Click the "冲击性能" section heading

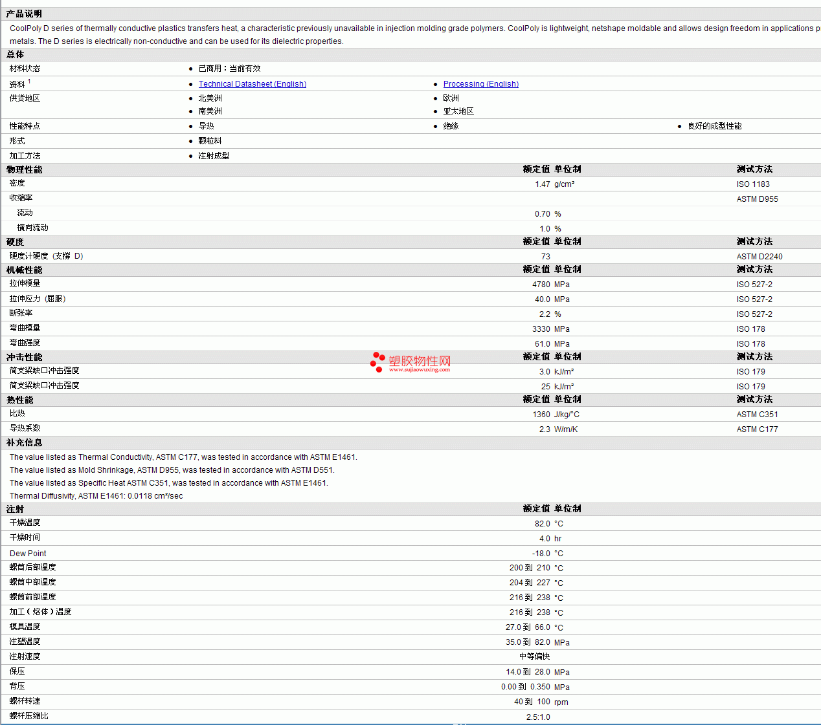25,357
